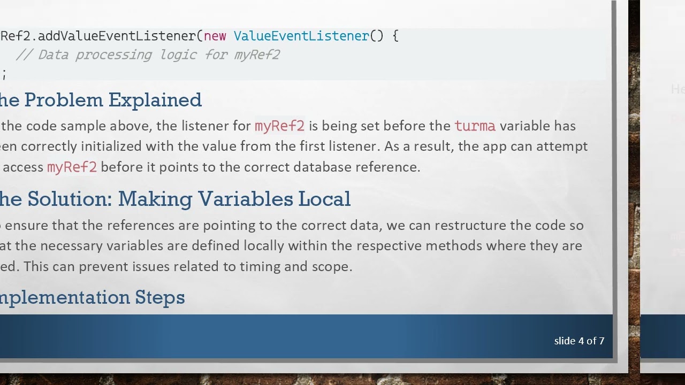Screen dimensions: 685x385
Task: Click the 'Implementation Steps' heading
Action: 92,297
